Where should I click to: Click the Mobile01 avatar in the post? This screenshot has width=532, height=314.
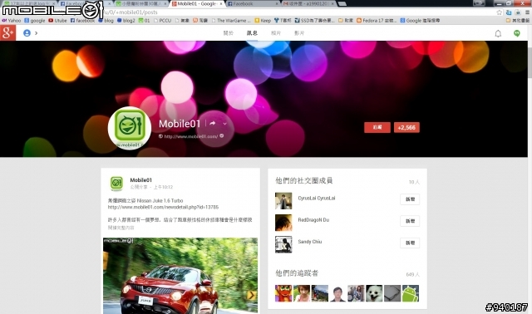pyautogui.click(x=116, y=183)
